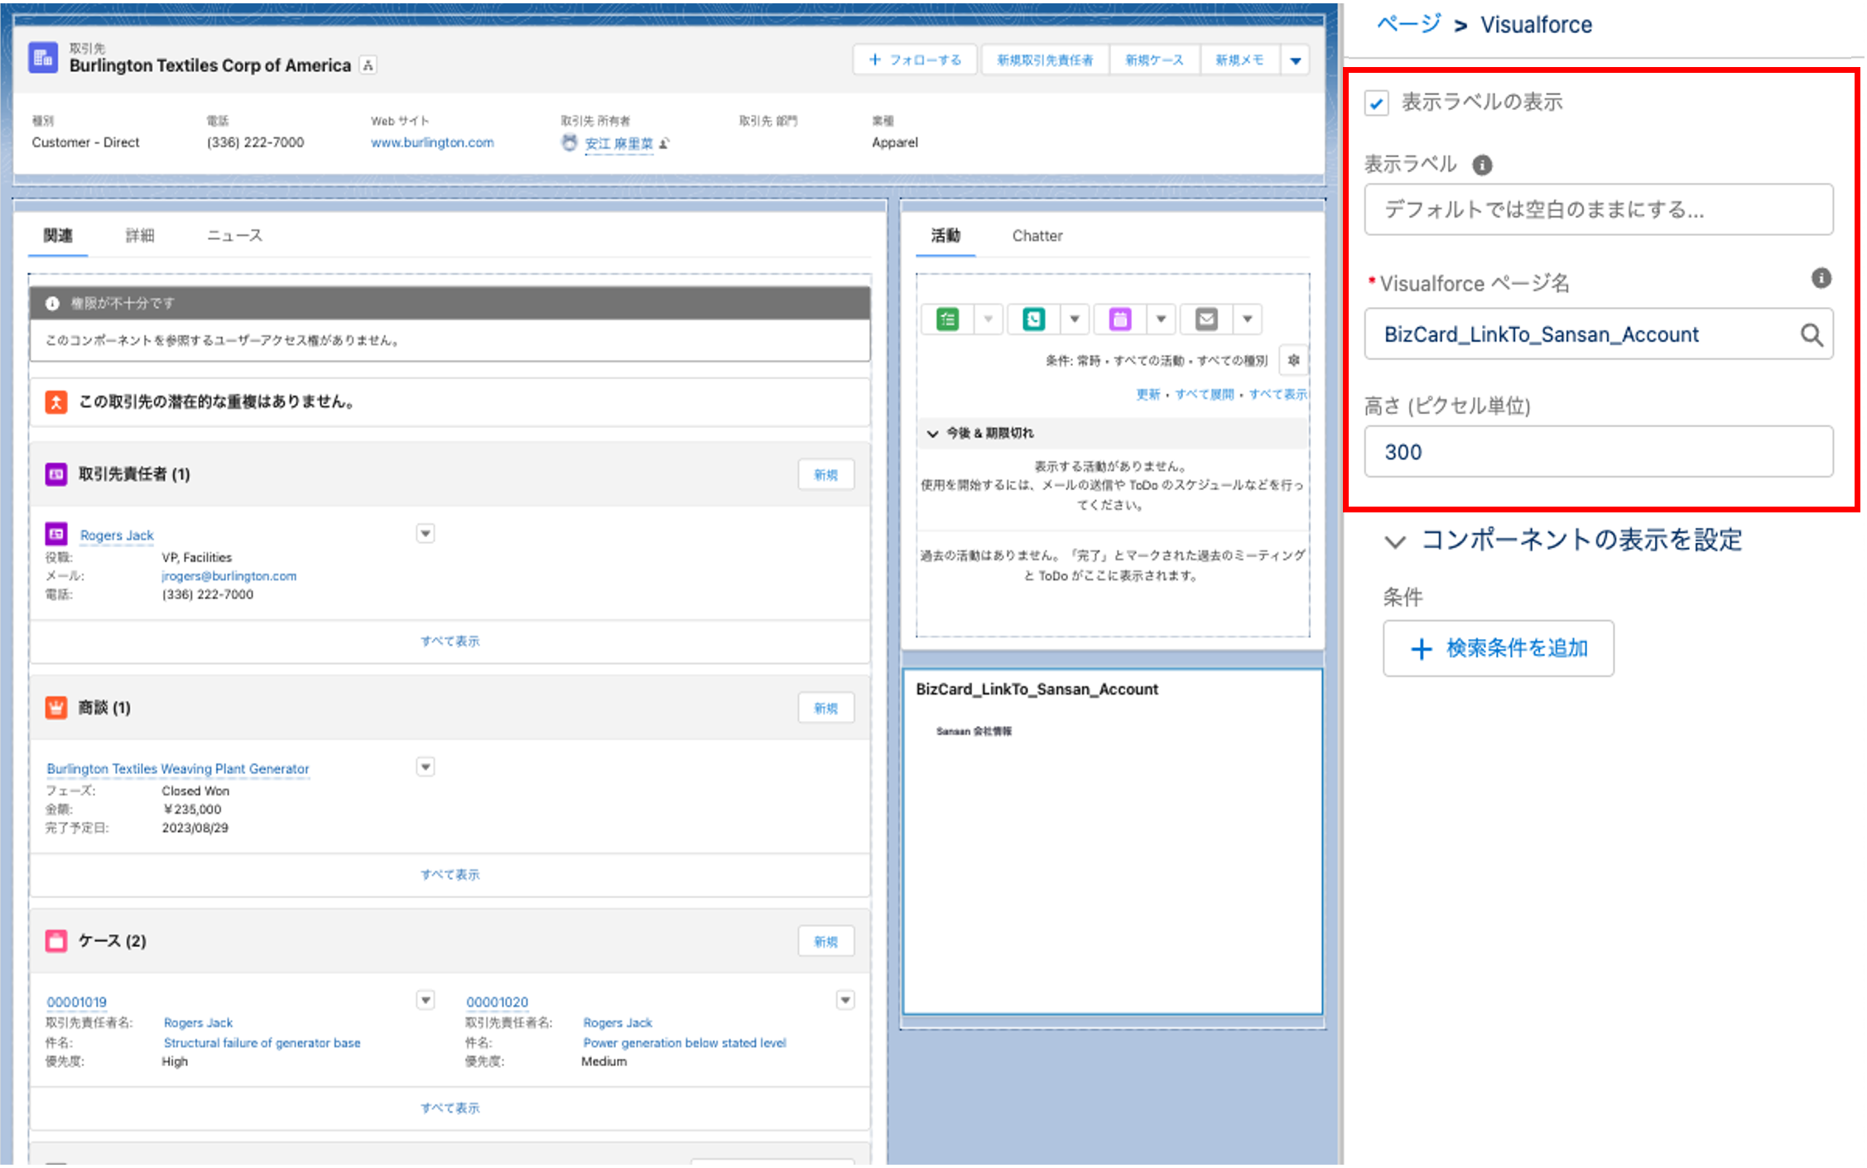Uncheck the 表示ラベルの表示 checkbox
1867x1168 pixels.
click(1376, 103)
